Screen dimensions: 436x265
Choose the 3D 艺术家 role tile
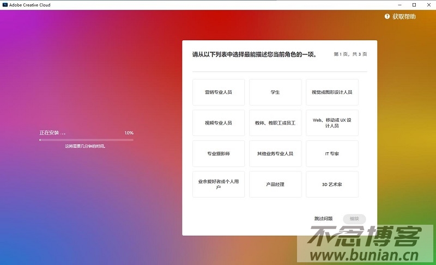tap(332, 184)
